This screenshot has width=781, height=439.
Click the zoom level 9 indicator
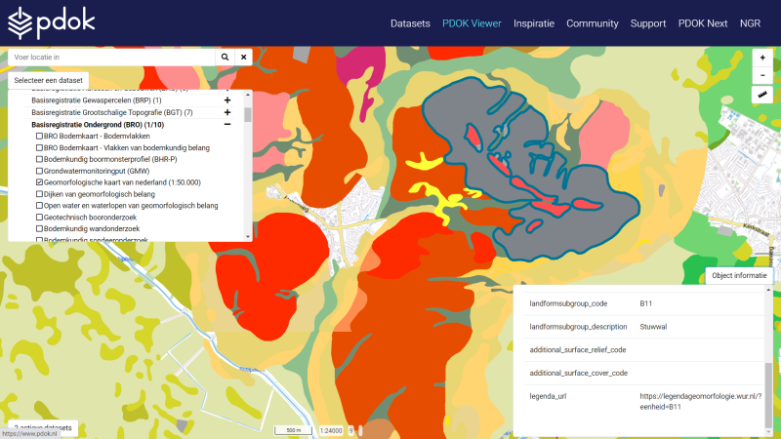click(x=350, y=430)
